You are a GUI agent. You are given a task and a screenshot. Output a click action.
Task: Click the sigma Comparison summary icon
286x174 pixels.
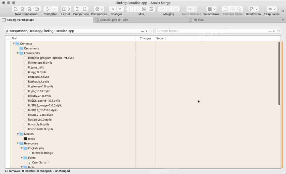click(77, 9)
